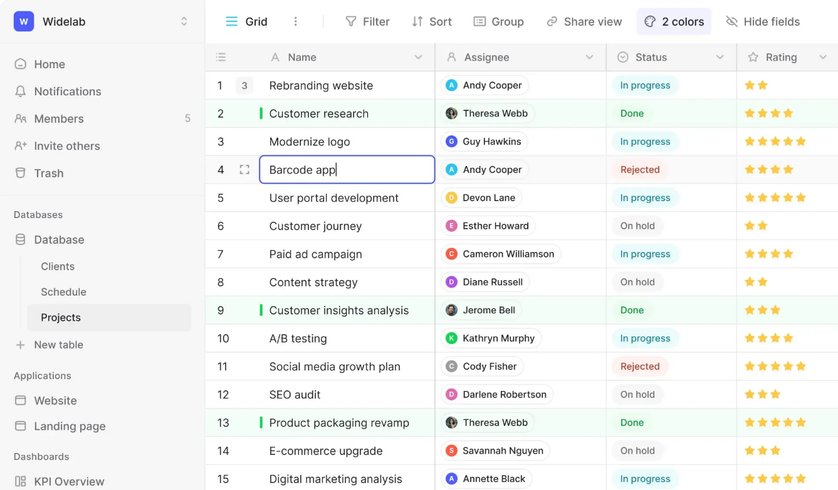This screenshot has height=490, width=838.
Task: Click the Notifications bell icon
Action: click(x=21, y=91)
